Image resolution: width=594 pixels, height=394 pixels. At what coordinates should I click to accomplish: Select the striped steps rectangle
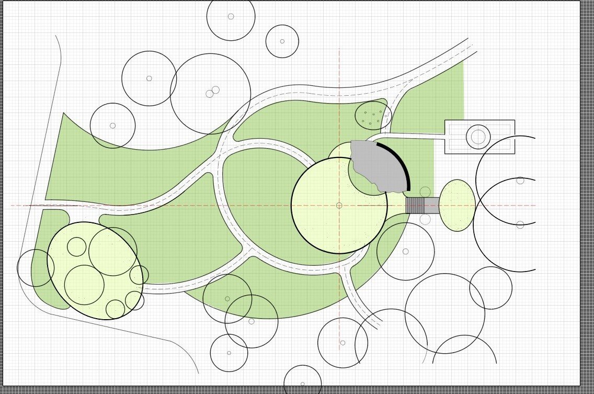[x=416, y=205]
